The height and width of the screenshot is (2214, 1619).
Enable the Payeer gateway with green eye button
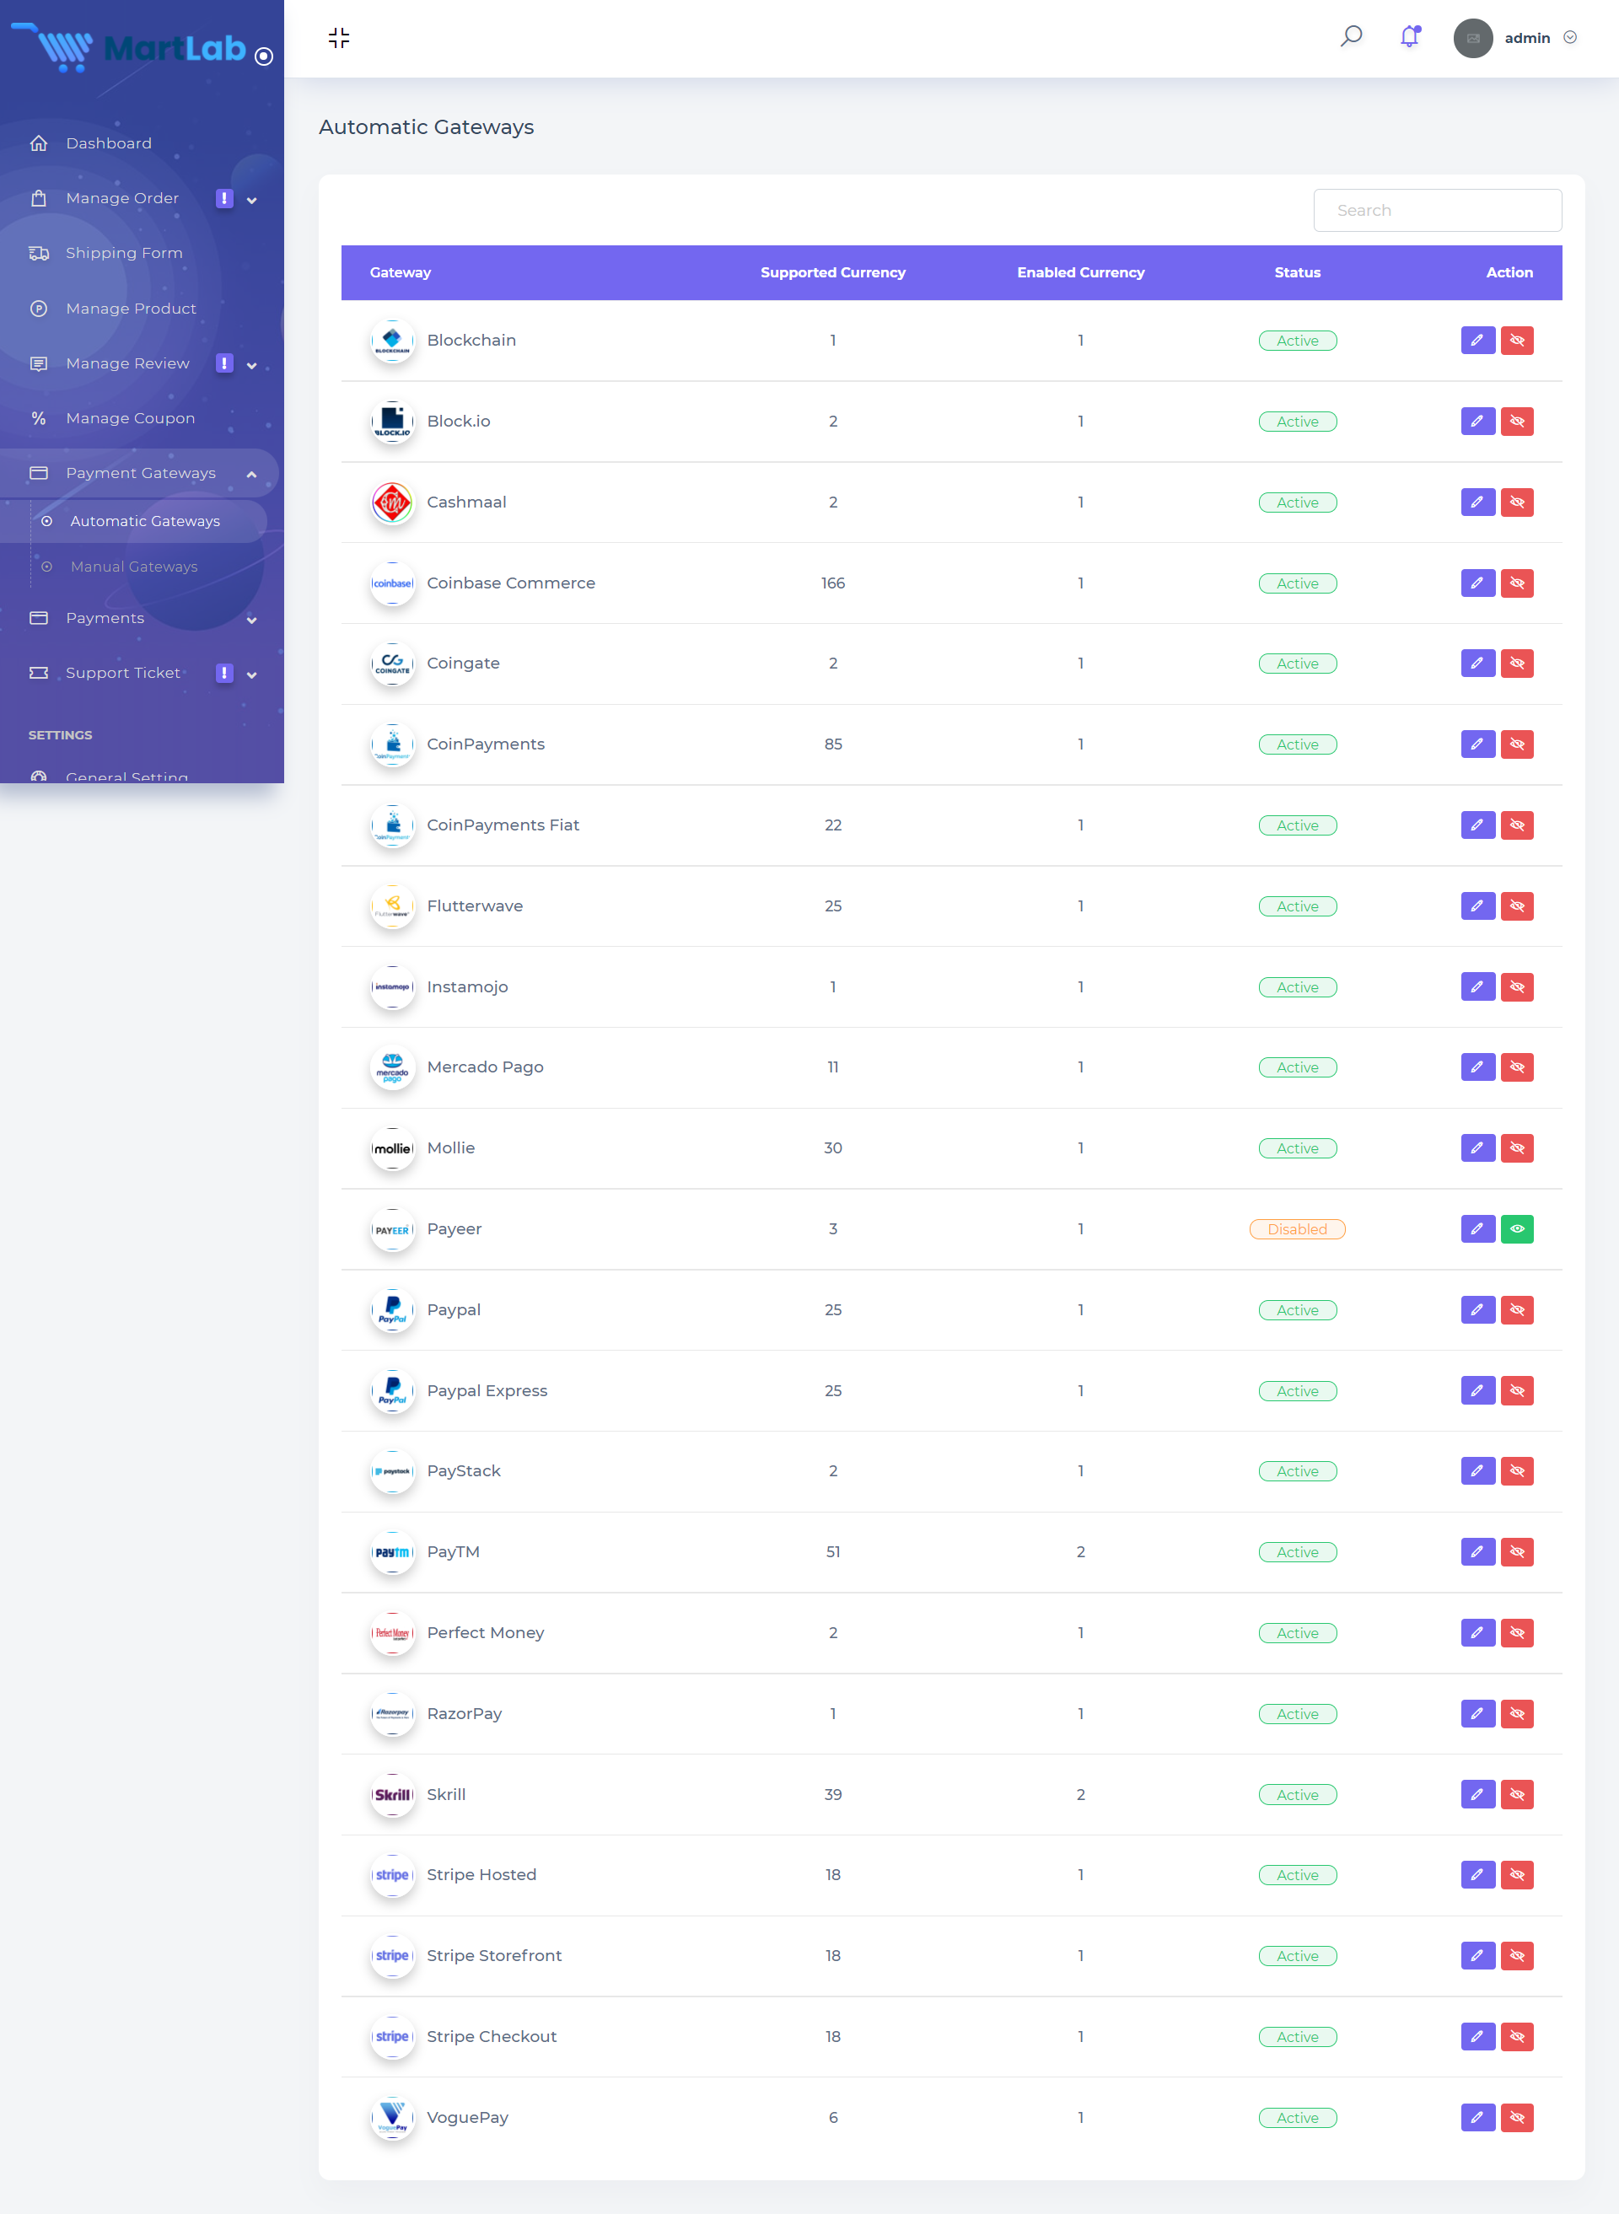[1517, 1228]
